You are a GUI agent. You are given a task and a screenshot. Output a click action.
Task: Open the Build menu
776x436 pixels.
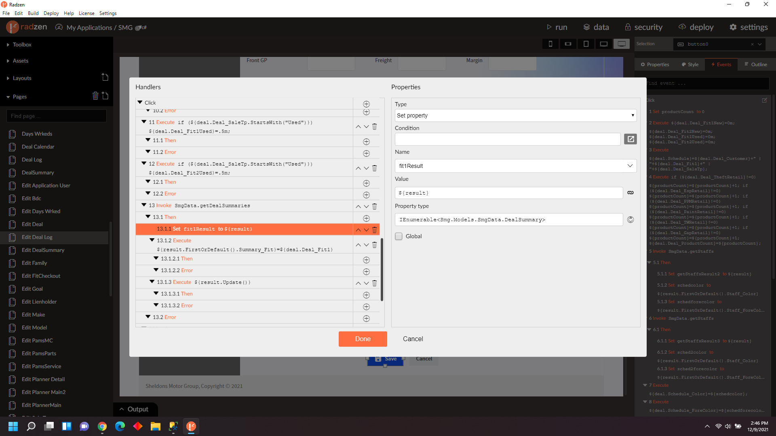(x=33, y=13)
